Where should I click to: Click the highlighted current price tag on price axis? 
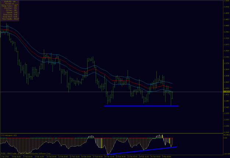tap(227, 92)
